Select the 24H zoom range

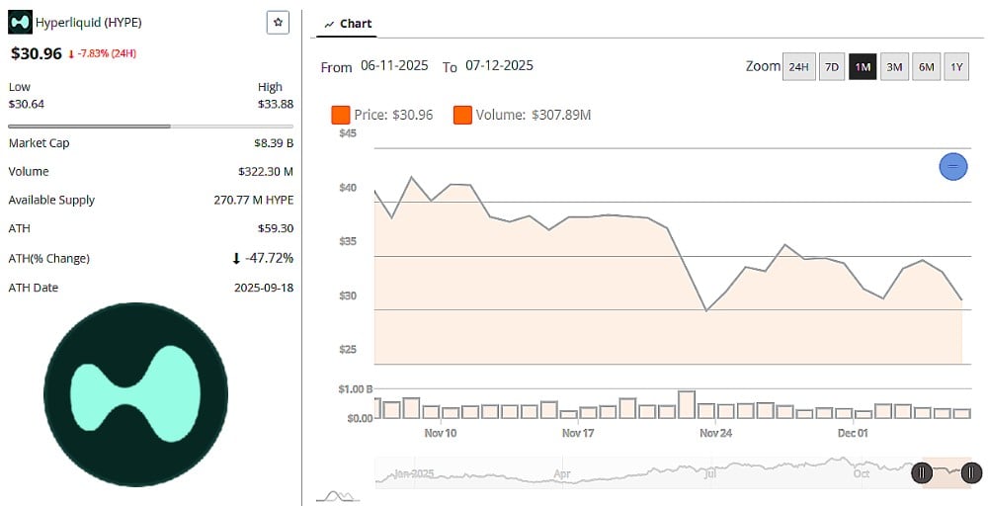(x=797, y=67)
